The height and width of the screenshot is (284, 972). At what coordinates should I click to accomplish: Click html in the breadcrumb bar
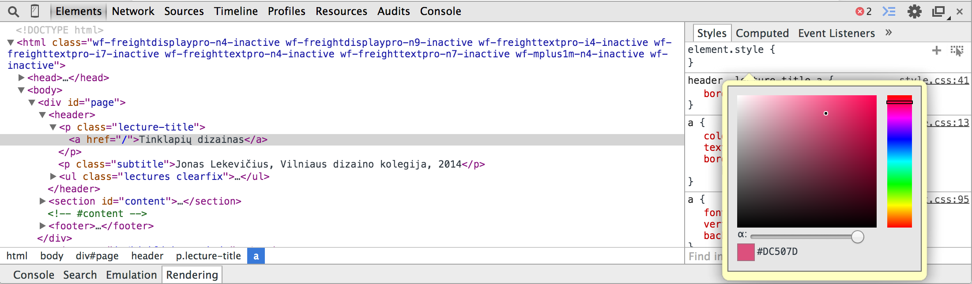point(17,256)
